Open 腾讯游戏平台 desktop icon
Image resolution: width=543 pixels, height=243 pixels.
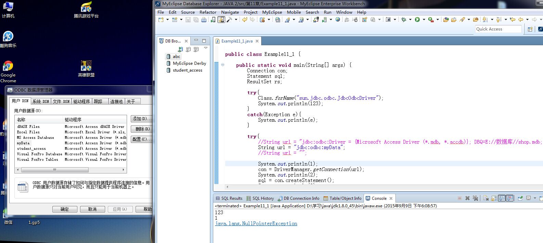(x=86, y=10)
